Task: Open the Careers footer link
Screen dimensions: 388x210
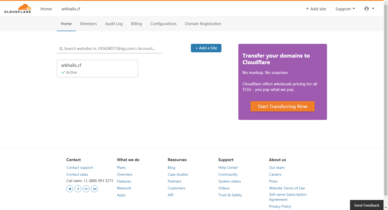Action: [x=275, y=174]
